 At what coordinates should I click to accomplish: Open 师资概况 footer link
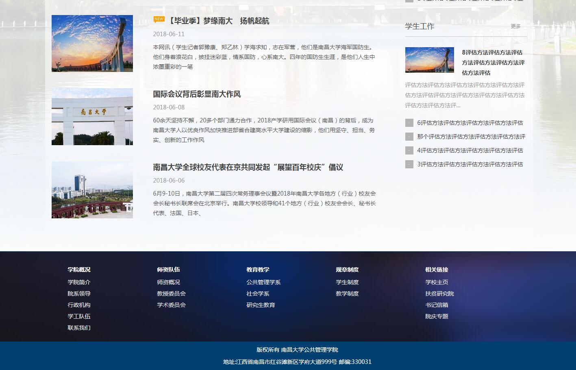click(x=168, y=282)
